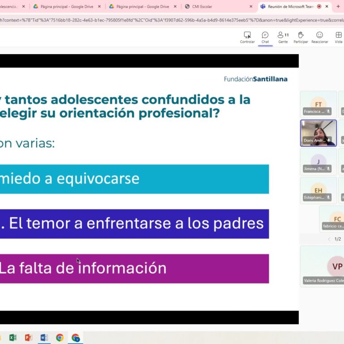Viewport: 344px width, 344px height.
Task: Click the browser address bar URL
Action: coord(170,21)
